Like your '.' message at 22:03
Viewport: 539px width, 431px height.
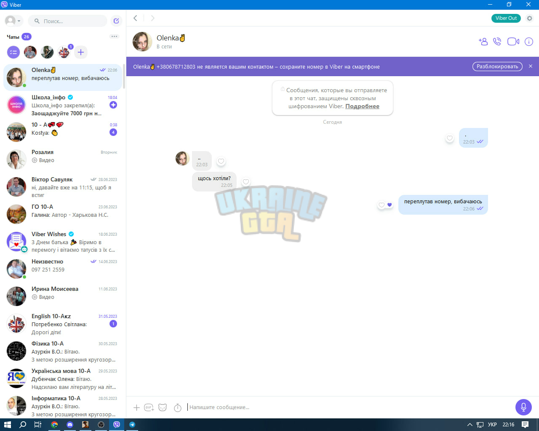tap(450, 138)
